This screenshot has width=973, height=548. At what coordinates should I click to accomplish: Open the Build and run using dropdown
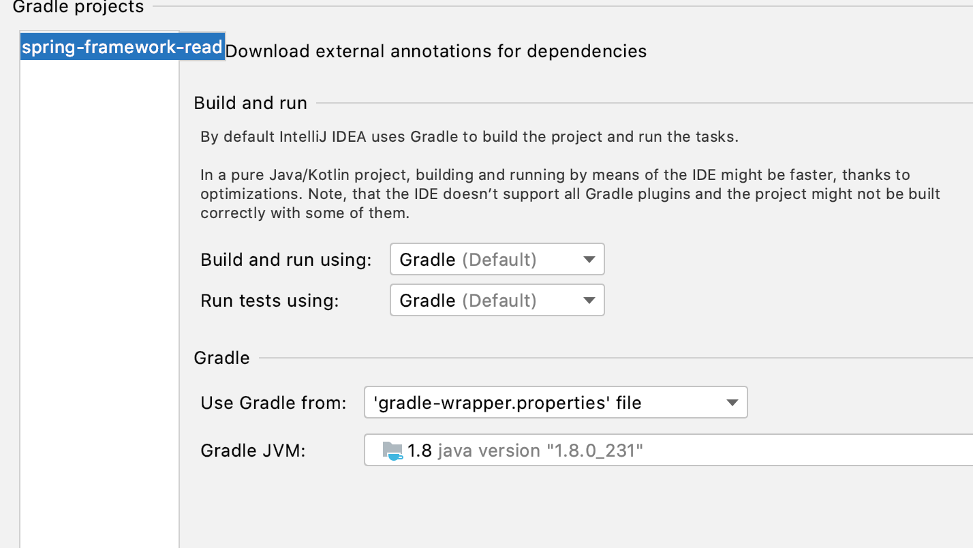tap(497, 260)
